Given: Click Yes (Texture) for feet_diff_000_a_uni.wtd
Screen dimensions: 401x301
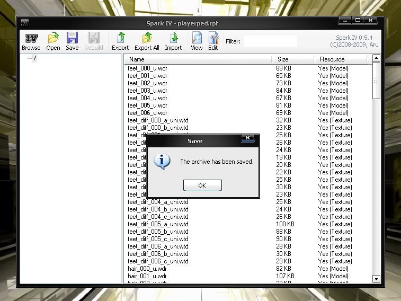Looking at the screenshot, I should (x=335, y=120).
